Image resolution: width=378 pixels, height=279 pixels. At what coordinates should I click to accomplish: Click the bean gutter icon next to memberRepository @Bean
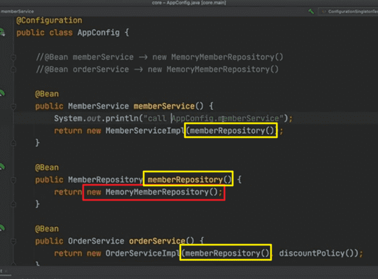(x=2, y=167)
